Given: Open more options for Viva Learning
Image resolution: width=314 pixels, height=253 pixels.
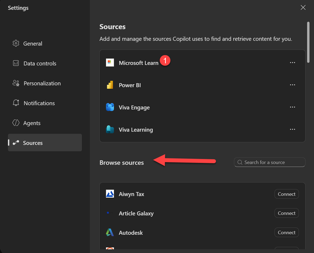Looking at the screenshot, I should point(292,129).
